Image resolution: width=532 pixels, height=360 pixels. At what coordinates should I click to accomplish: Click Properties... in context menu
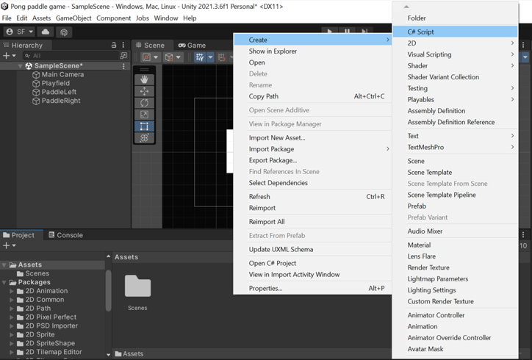[312, 289]
